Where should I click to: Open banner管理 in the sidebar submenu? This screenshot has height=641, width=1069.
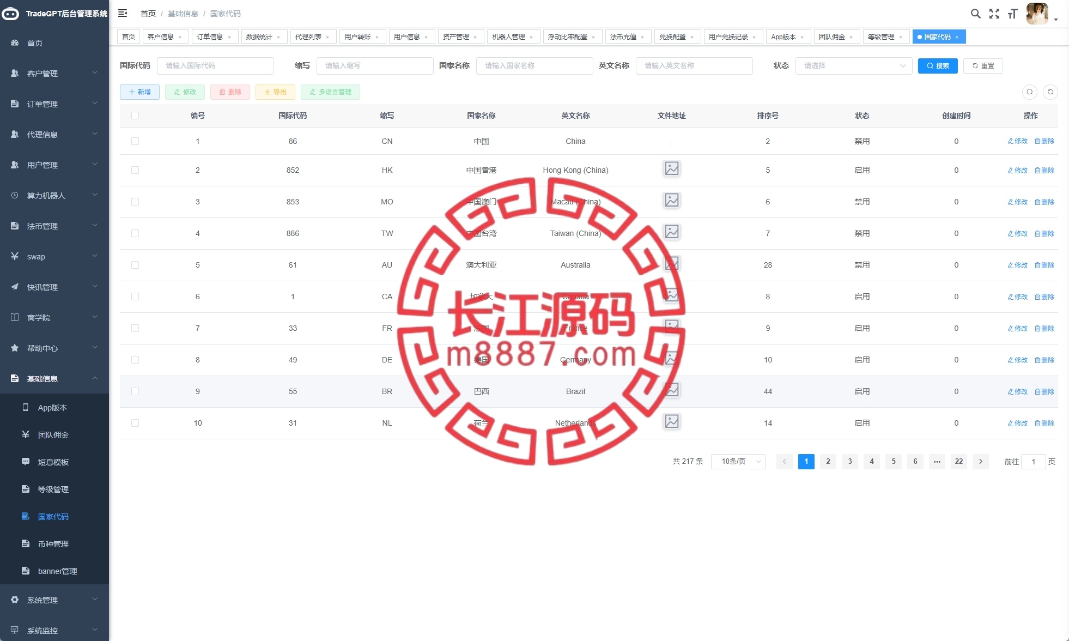[x=54, y=571]
